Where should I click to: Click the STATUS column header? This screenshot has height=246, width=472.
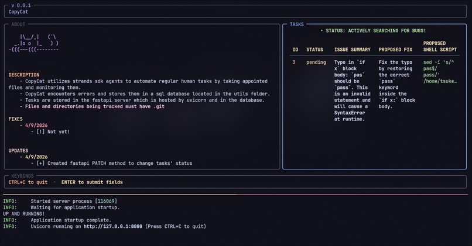tap(314, 50)
